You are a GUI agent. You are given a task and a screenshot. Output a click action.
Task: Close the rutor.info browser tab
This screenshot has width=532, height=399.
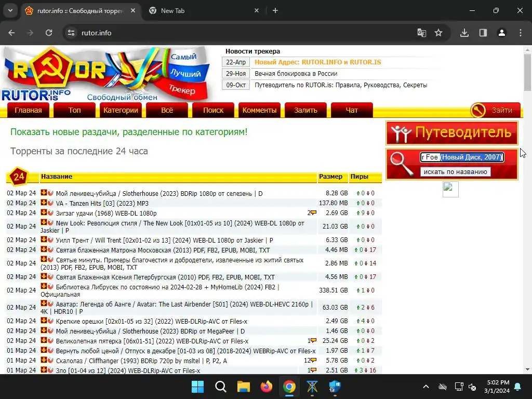(133, 10)
